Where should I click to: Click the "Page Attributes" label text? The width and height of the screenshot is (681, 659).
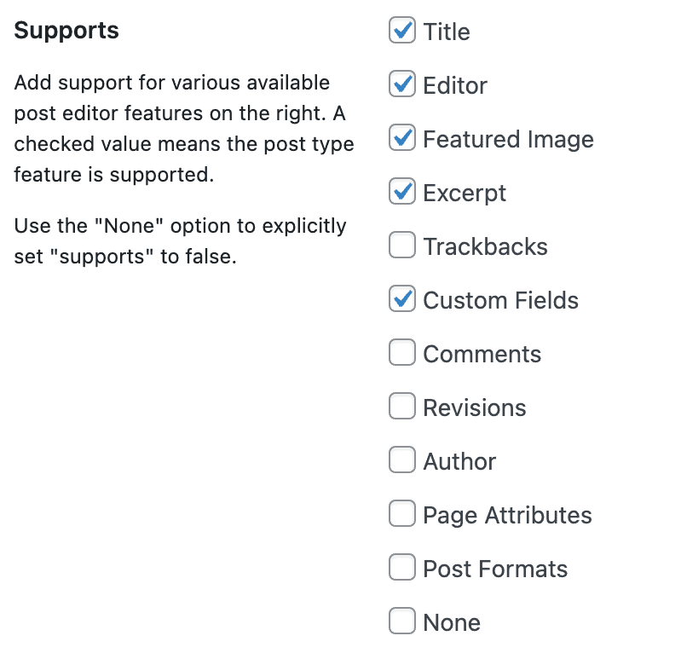tap(507, 515)
